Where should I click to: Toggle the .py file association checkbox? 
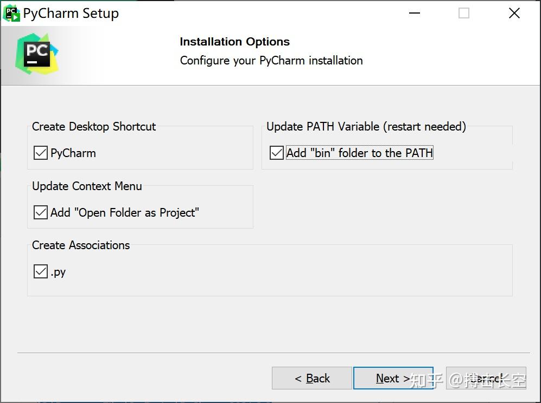pyautogui.click(x=41, y=272)
